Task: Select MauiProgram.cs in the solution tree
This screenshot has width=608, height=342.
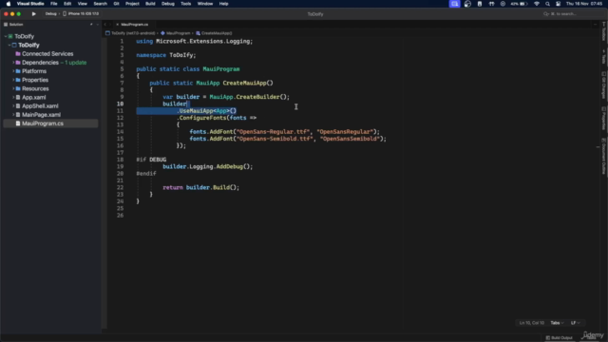Action: (x=42, y=123)
